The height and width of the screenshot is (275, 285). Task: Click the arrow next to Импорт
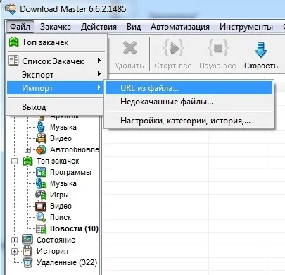click(x=99, y=87)
